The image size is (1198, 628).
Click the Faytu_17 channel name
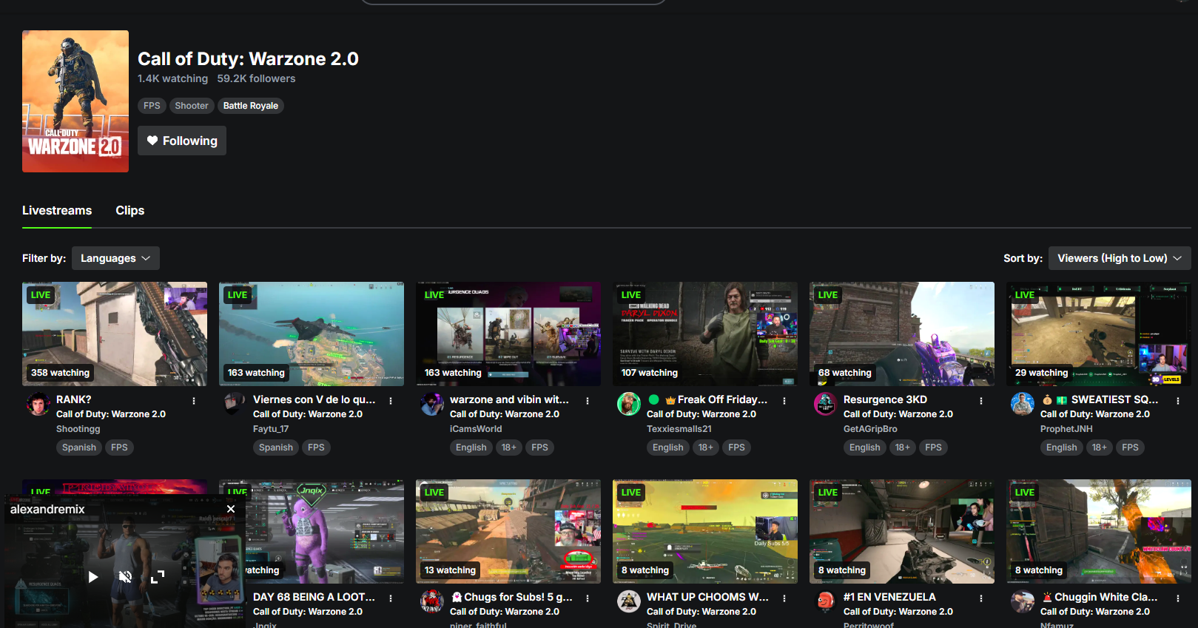point(271,429)
